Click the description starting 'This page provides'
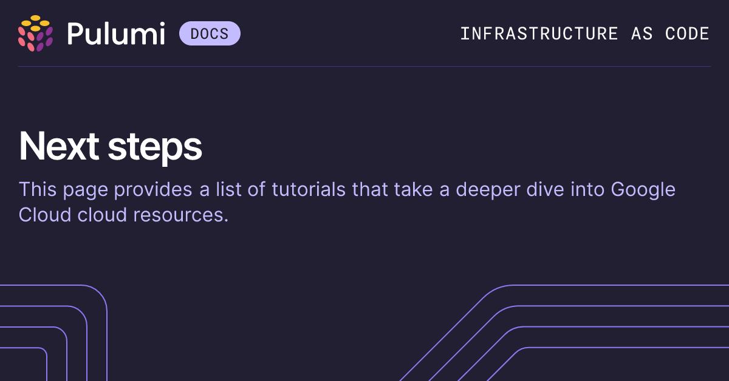 point(347,202)
